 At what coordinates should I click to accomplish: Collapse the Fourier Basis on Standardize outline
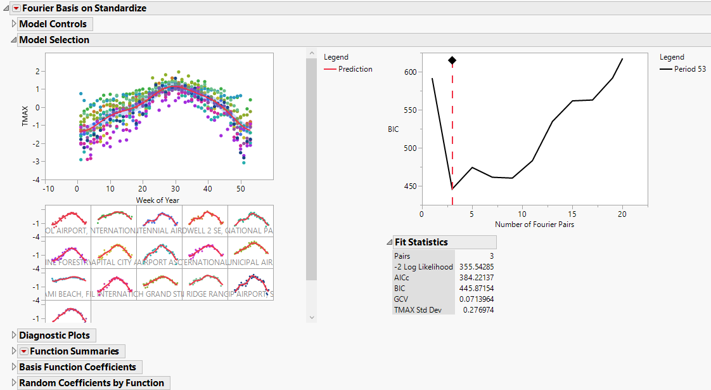(6, 8)
